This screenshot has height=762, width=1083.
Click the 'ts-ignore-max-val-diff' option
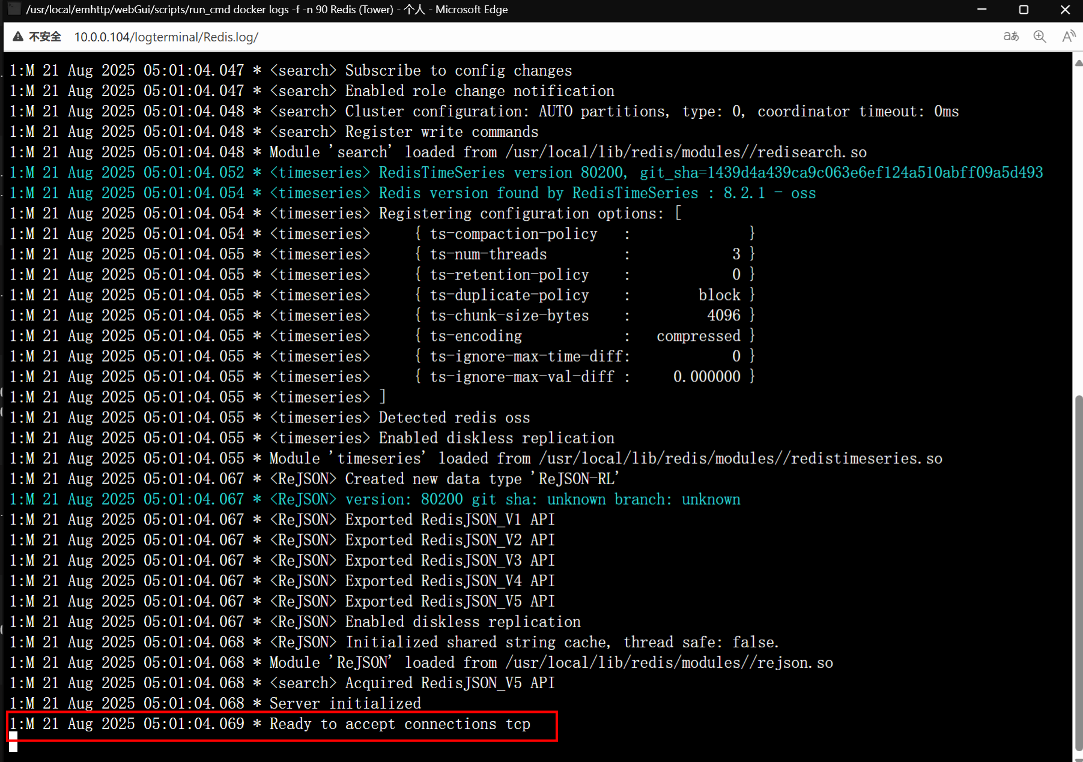click(522, 377)
